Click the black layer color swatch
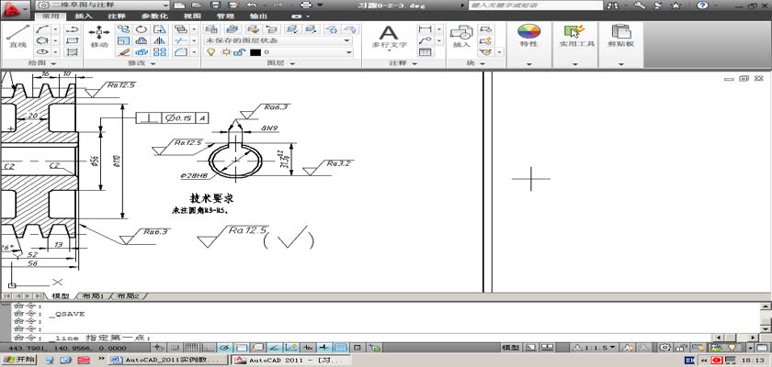Viewport: 772px width, 367px height. pyautogui.click(x=255, y=52)
